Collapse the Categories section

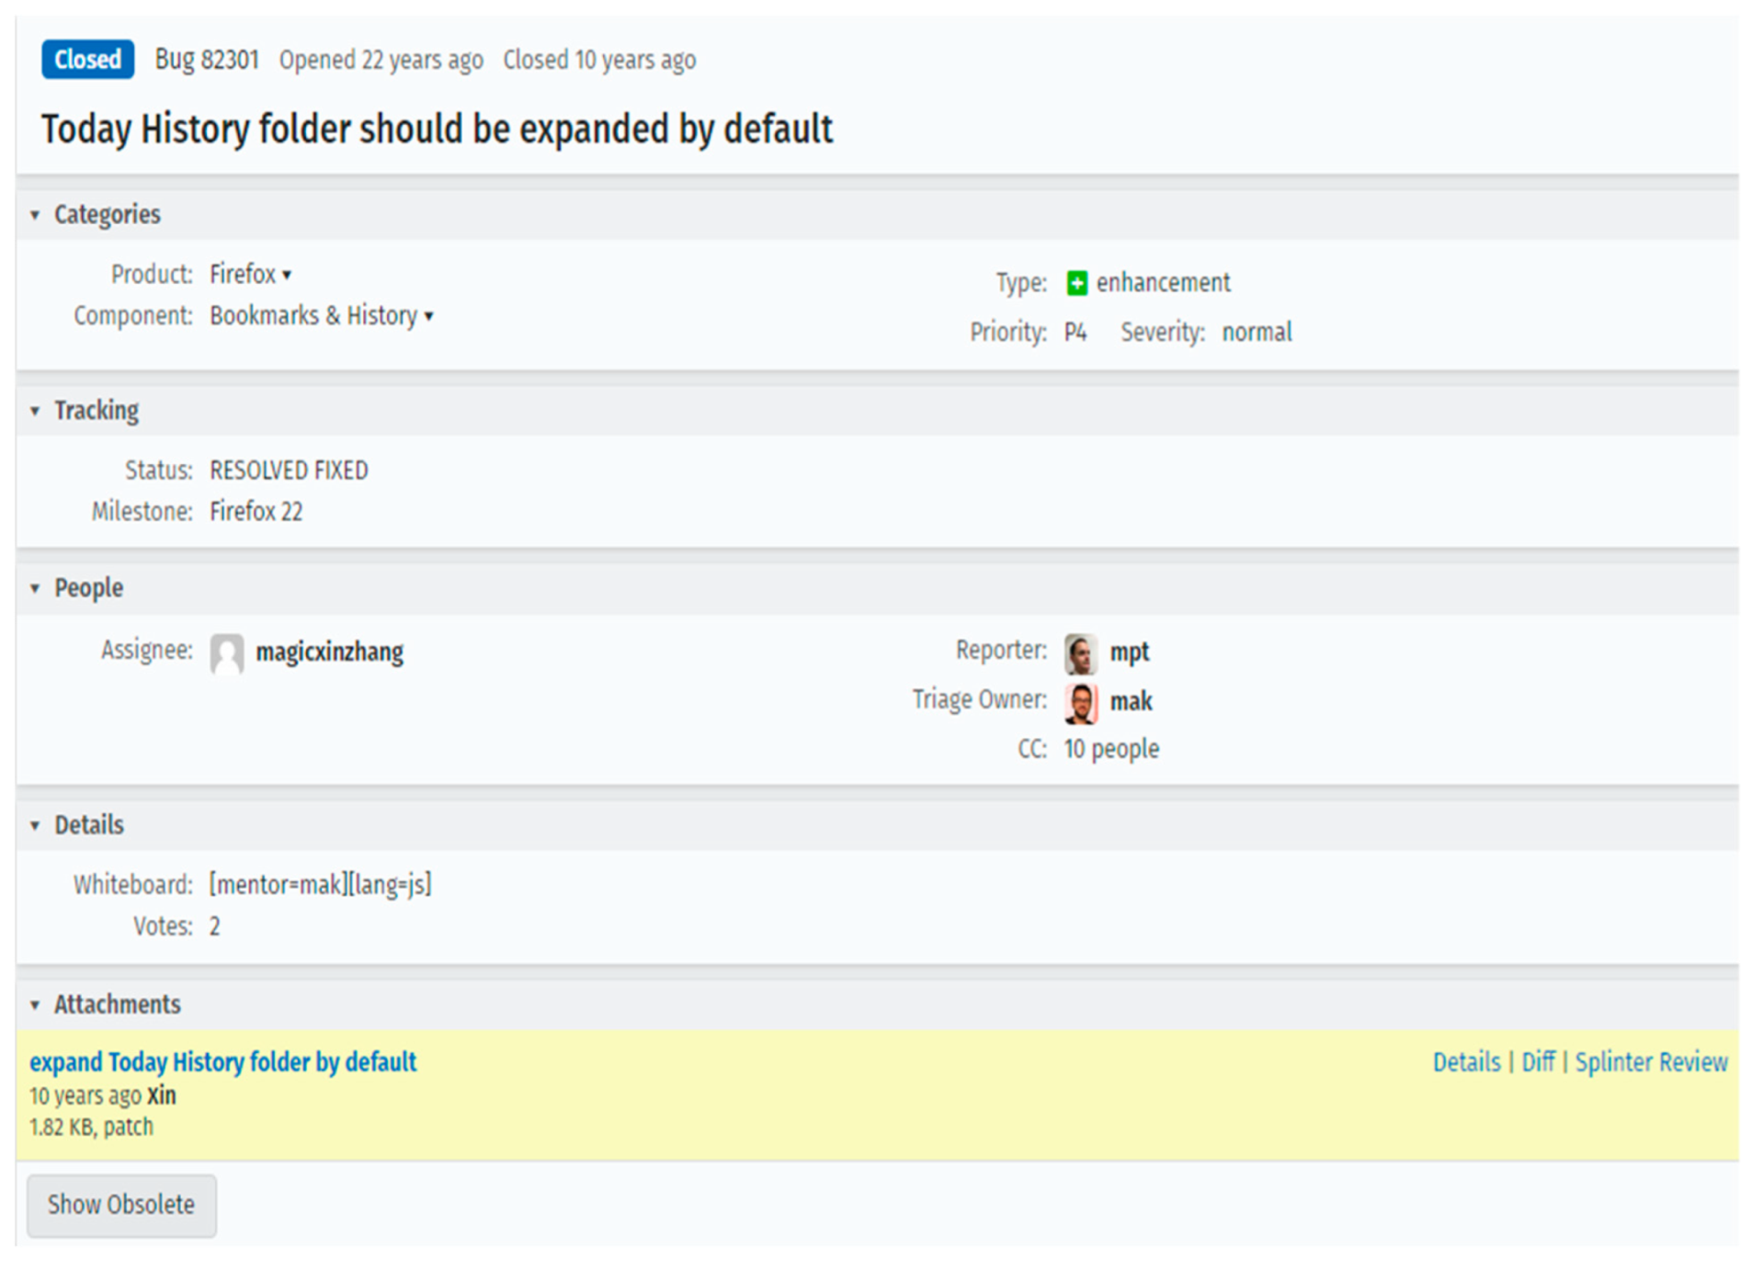coord(35,215)
